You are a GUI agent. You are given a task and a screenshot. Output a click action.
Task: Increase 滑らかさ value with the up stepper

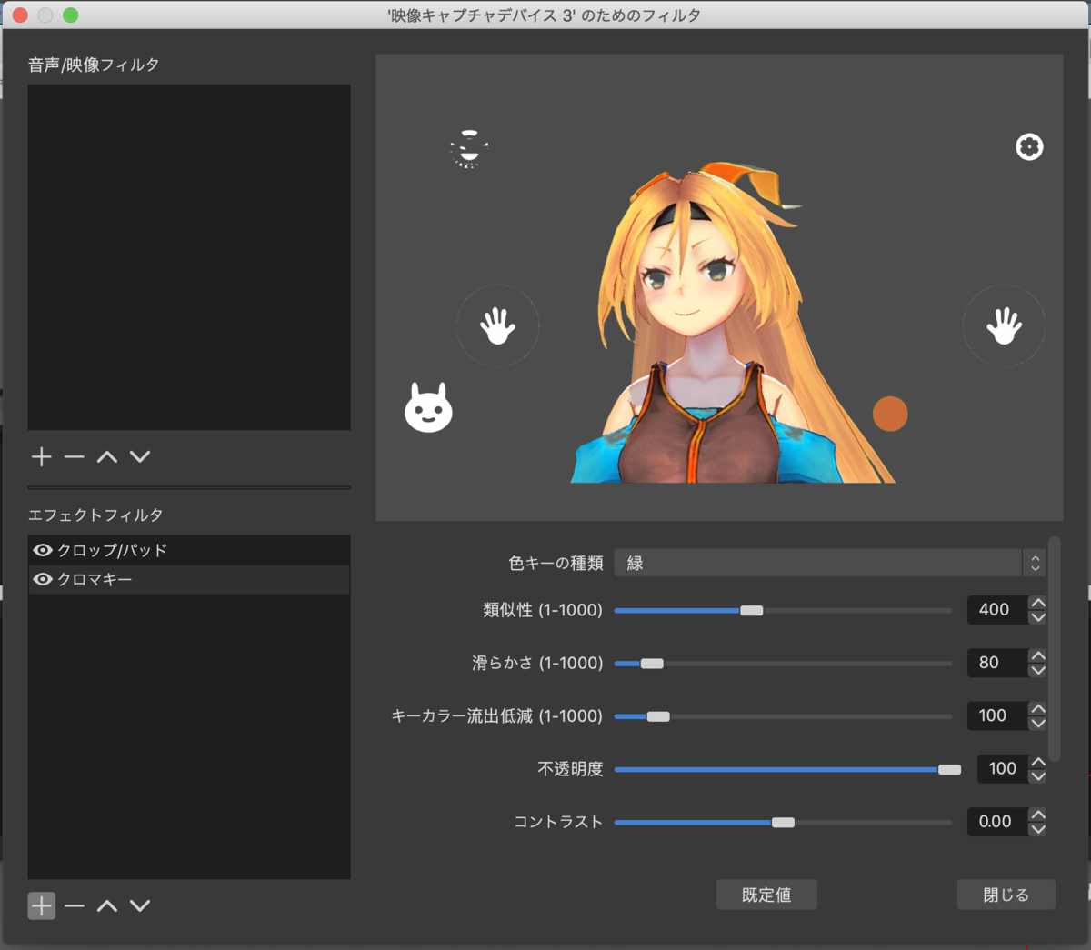pyautogui.click(x=1037, y=655)
